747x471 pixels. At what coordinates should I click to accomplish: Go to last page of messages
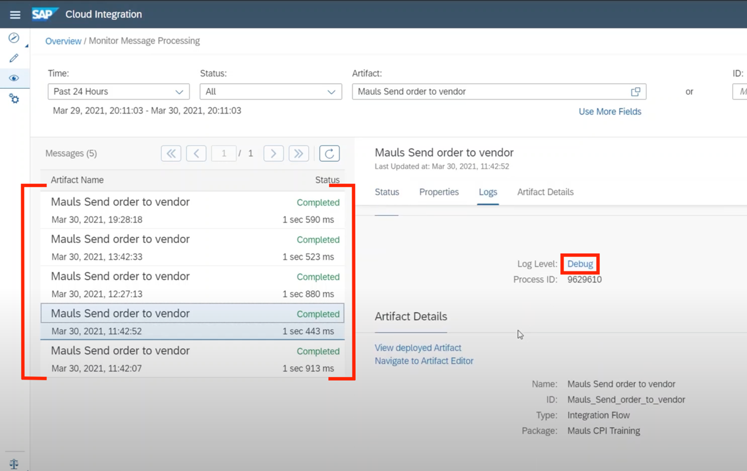(x=298, y=154)
